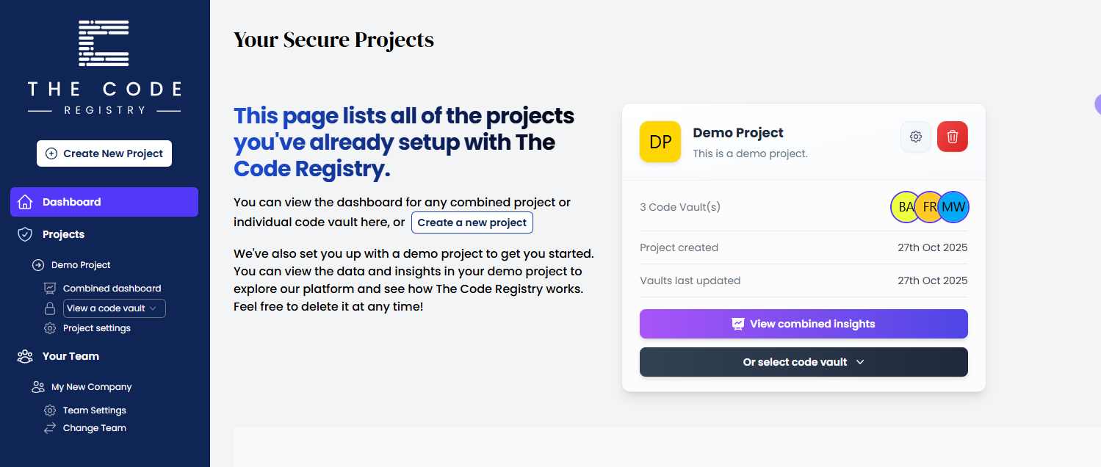Delete Demo Project with red trash icon
Image resolution: width=1101 pixels, height=467 pixels.
tap(953, 137)
